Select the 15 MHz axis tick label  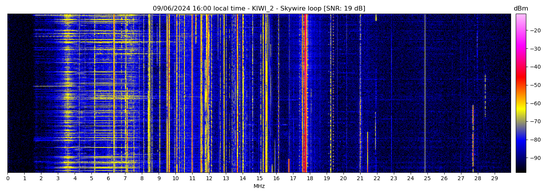tap(259, 179)
